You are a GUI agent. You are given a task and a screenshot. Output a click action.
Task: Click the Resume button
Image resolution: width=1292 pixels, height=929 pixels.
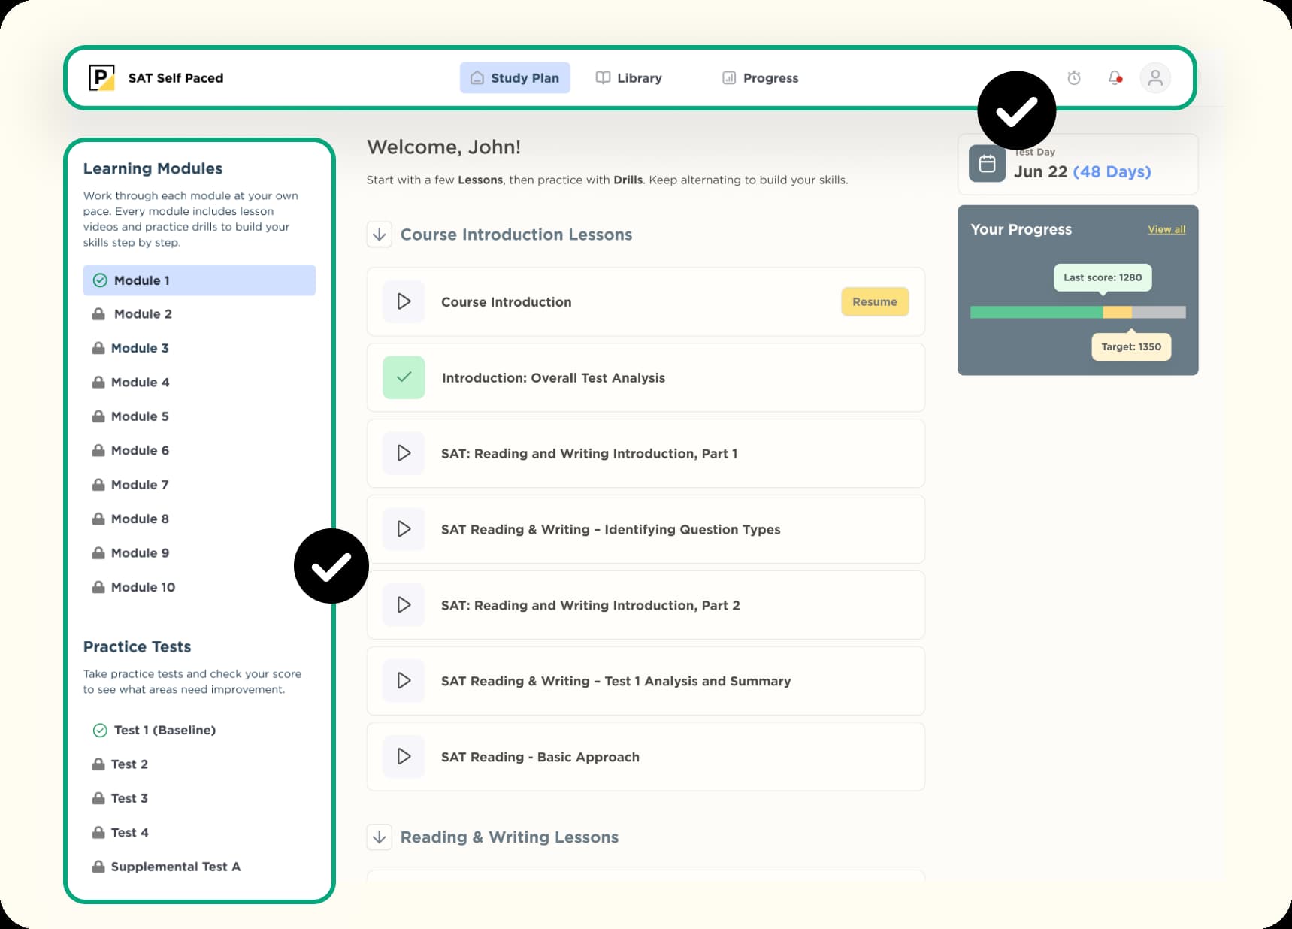(x=875, y=301)
